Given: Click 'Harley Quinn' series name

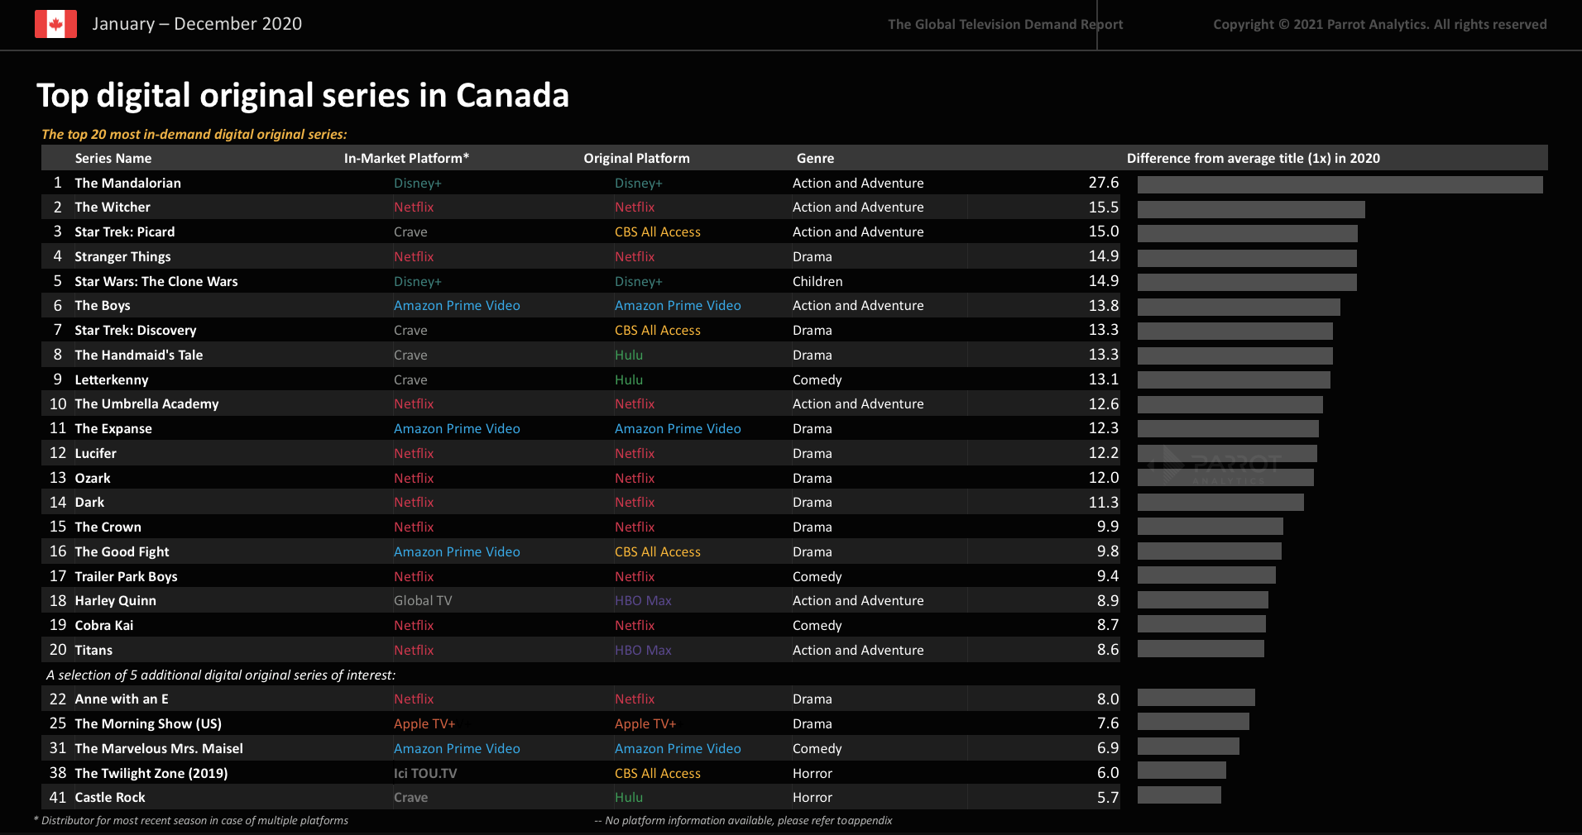Looking at the screenshot, I should pyautogui.click(x=115, y=600).
